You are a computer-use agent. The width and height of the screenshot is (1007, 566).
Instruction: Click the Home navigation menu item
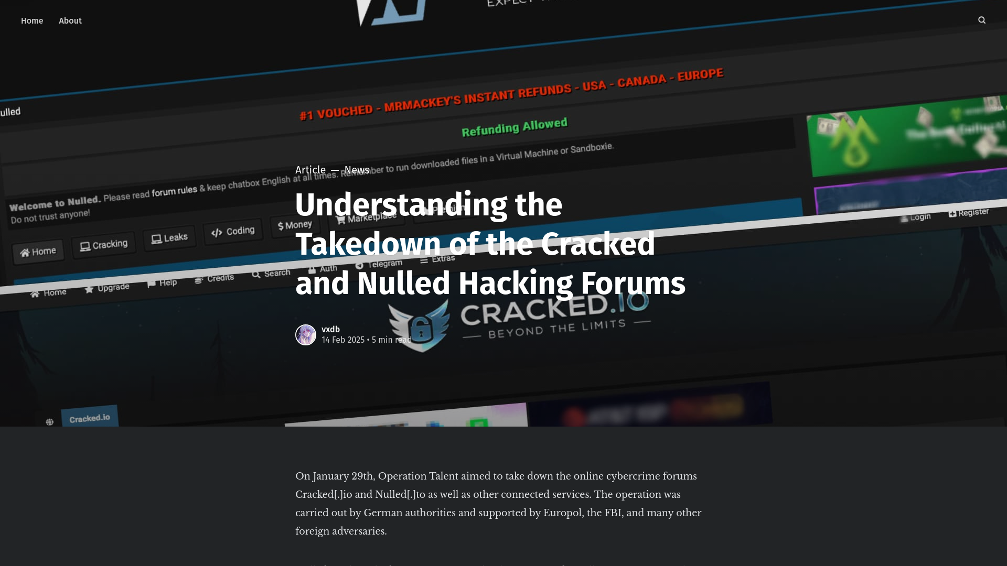[x=32, y=20]
